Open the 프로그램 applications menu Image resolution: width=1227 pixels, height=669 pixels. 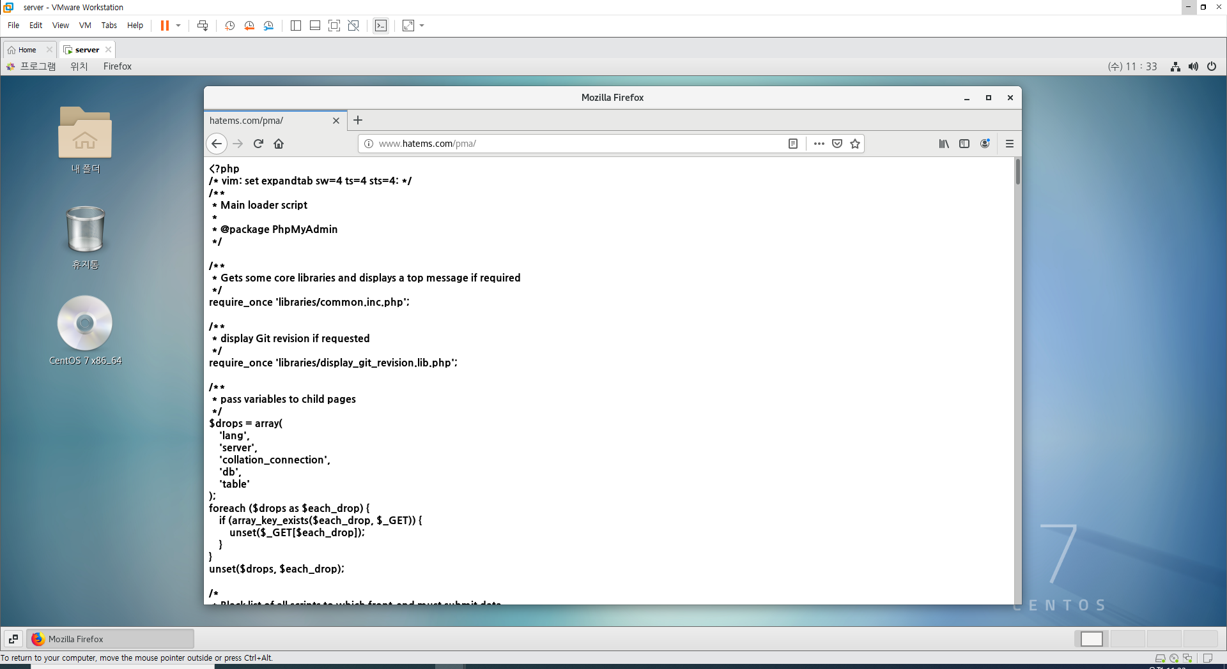coord(31,66)
